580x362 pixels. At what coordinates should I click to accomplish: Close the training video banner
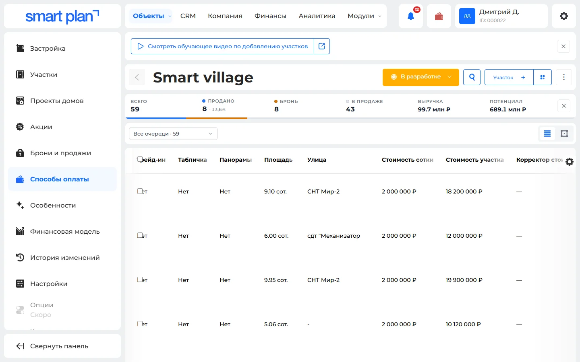[563, 46]
